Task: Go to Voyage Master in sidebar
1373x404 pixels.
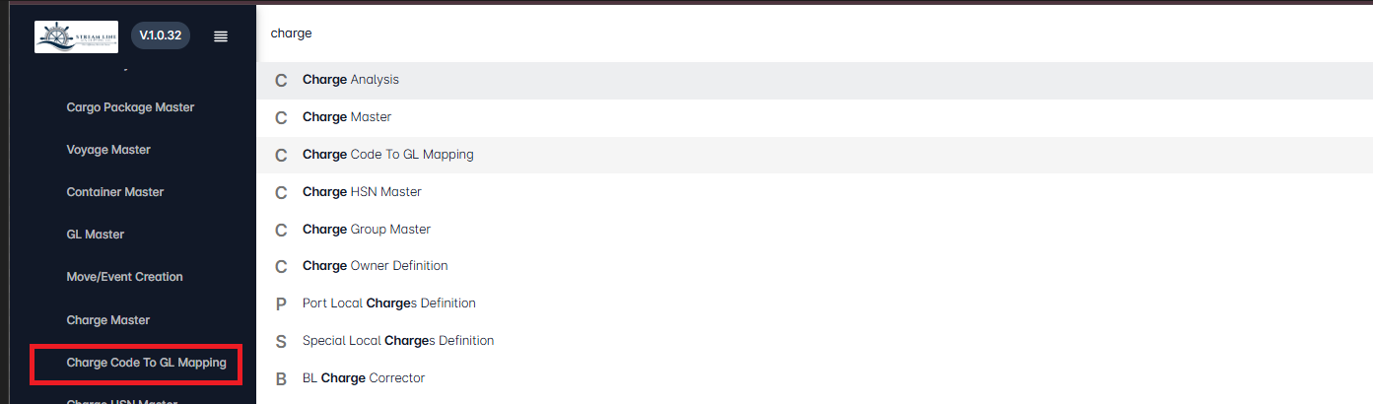Action: click(x=108, y=150)
